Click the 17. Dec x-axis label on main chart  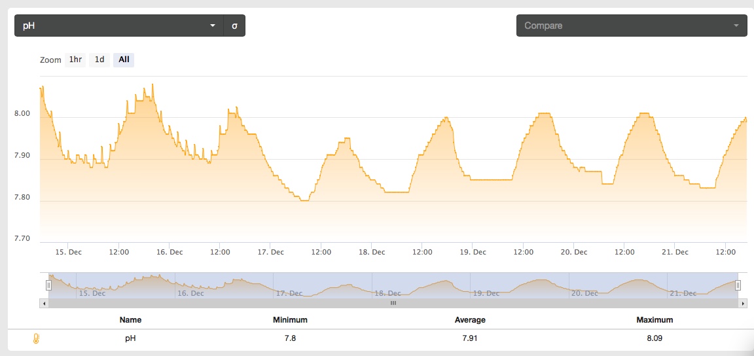click(271, 252)
